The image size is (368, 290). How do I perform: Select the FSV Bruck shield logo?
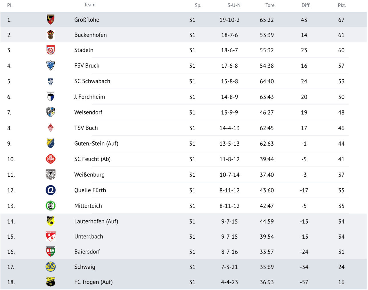pos(50,66)
